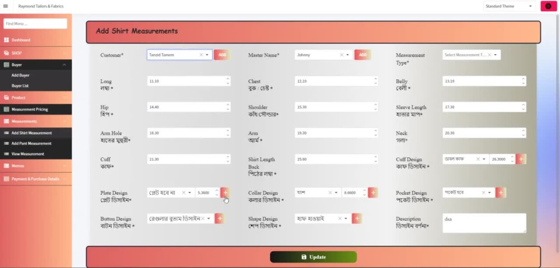
Task: Open the Standard Theme dropdown
Action: coord(509,6)
